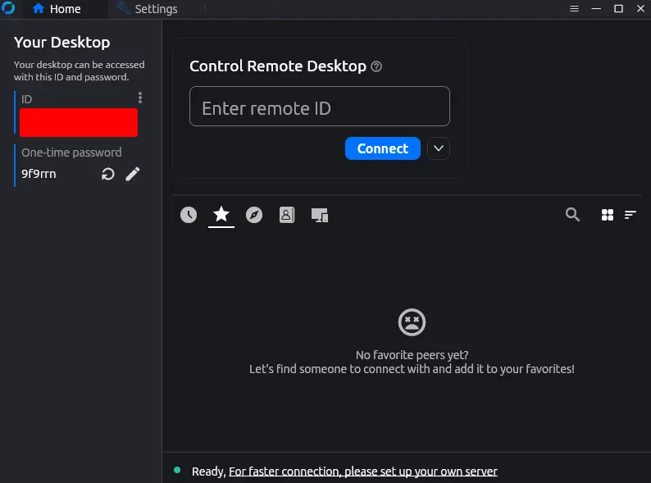Open the hamburger menu in title bar

click(x=575, y=9)
